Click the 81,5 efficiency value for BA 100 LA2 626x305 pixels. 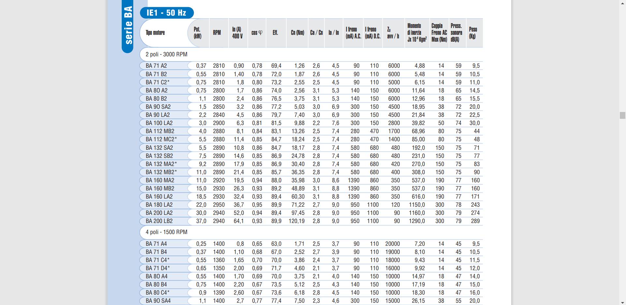point(276,123)
